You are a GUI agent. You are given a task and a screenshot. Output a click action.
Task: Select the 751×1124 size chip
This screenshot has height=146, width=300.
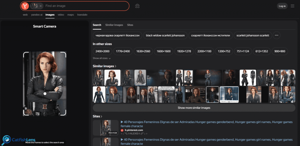[243, 51]
